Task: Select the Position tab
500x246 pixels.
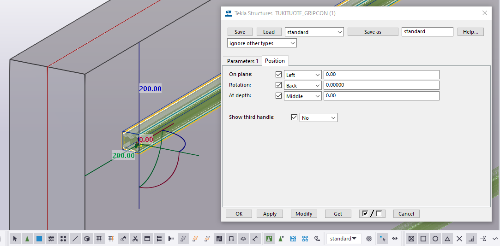Action: point(275,61)
